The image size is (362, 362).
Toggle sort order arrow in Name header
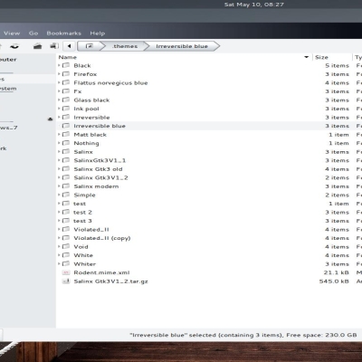[x=307, y=57]
